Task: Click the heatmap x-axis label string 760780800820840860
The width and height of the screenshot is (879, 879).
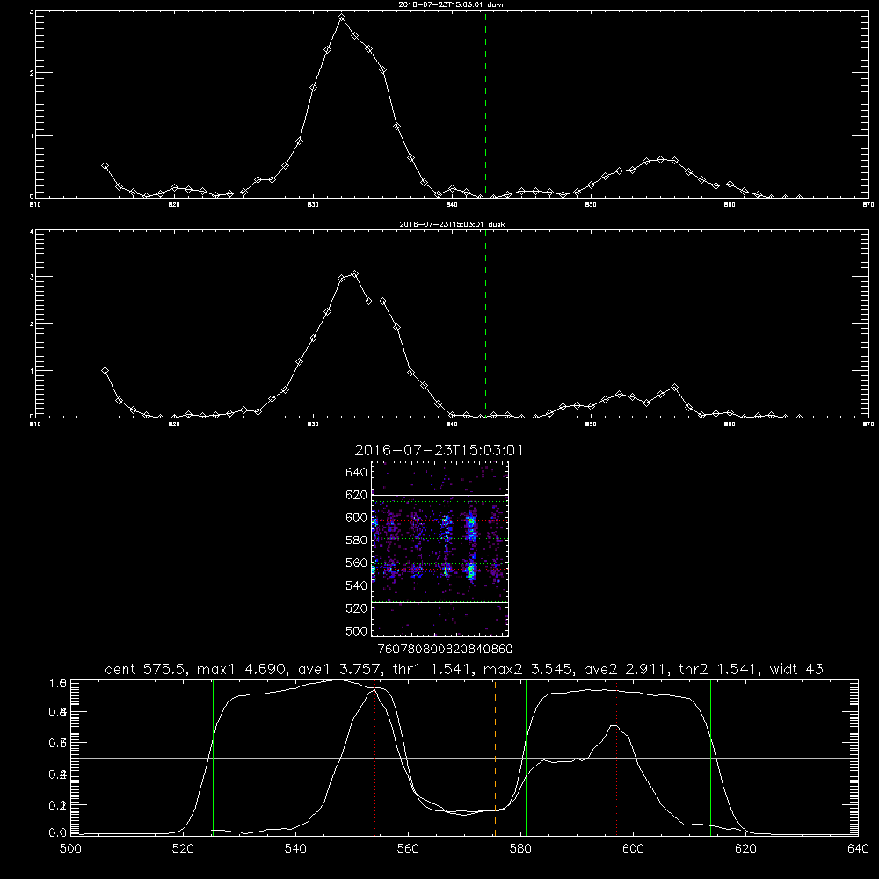Action: coord(445,649)
